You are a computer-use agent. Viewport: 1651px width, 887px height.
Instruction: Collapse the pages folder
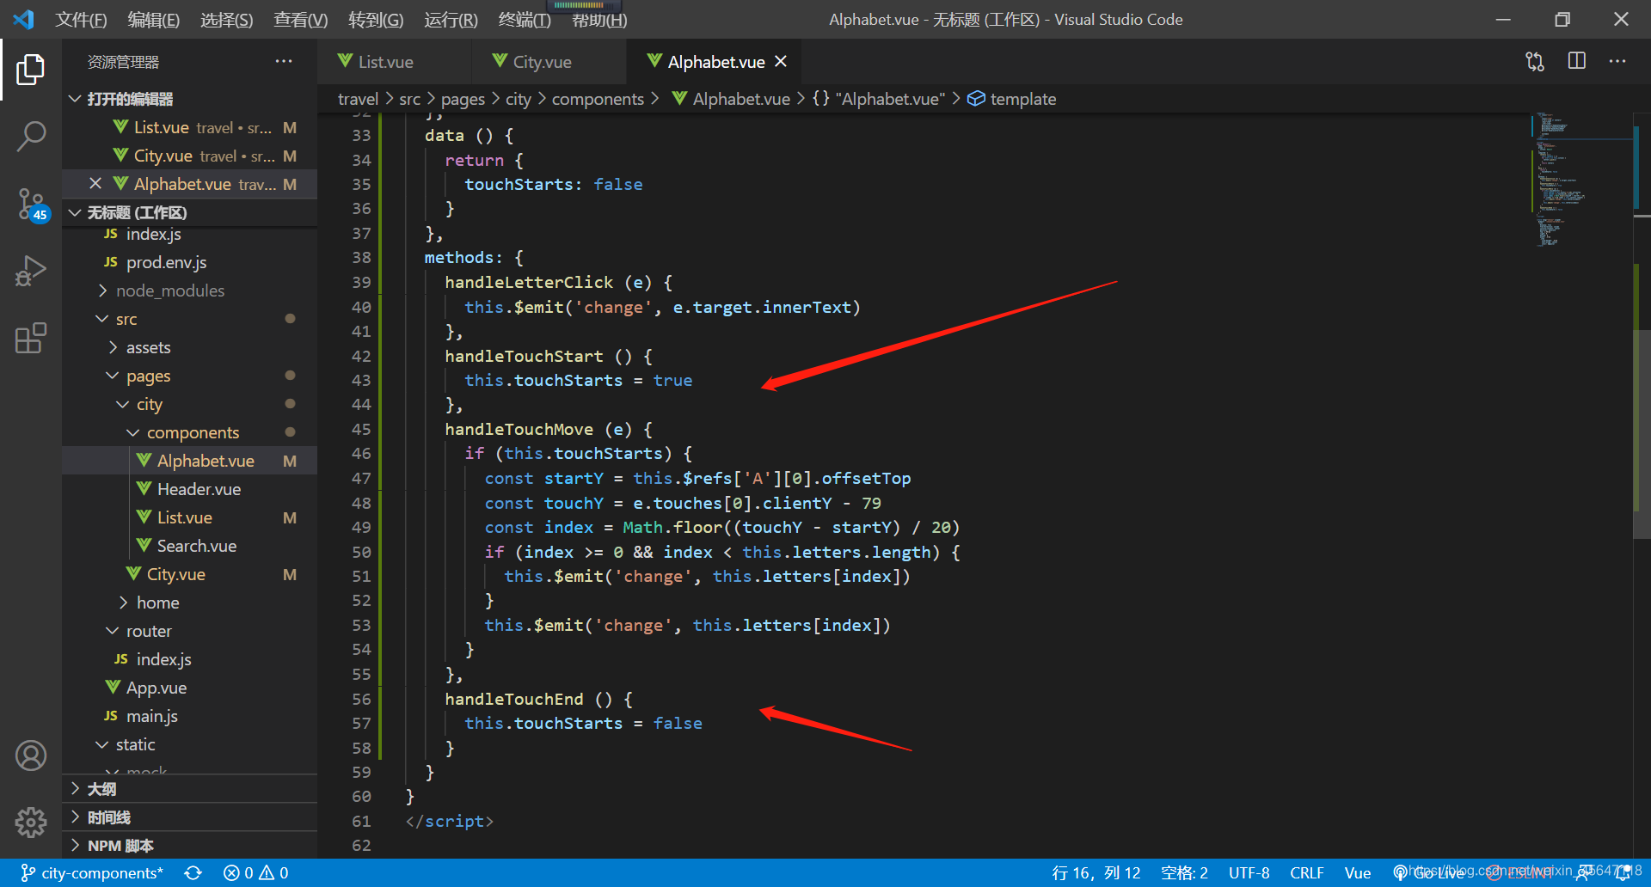pyautogui.click(x=190, y=376)
